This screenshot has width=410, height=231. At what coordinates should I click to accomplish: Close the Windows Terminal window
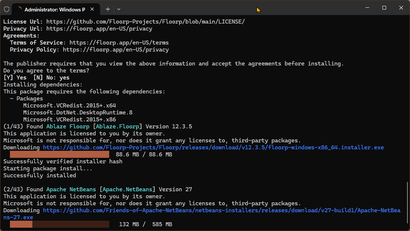pyautogui.click(x=401, y=8)
